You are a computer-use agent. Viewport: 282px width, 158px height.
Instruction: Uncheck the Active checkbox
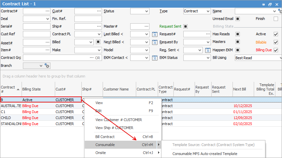coord(276,34)
